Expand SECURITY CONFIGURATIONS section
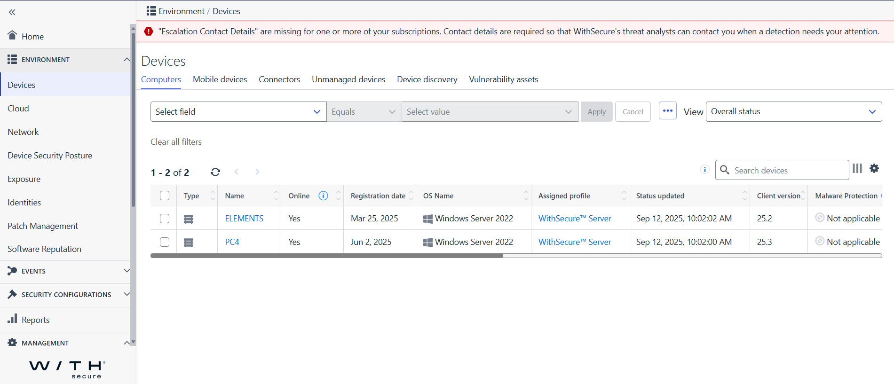Screen dimensions: 894x384 coord(127,294)
